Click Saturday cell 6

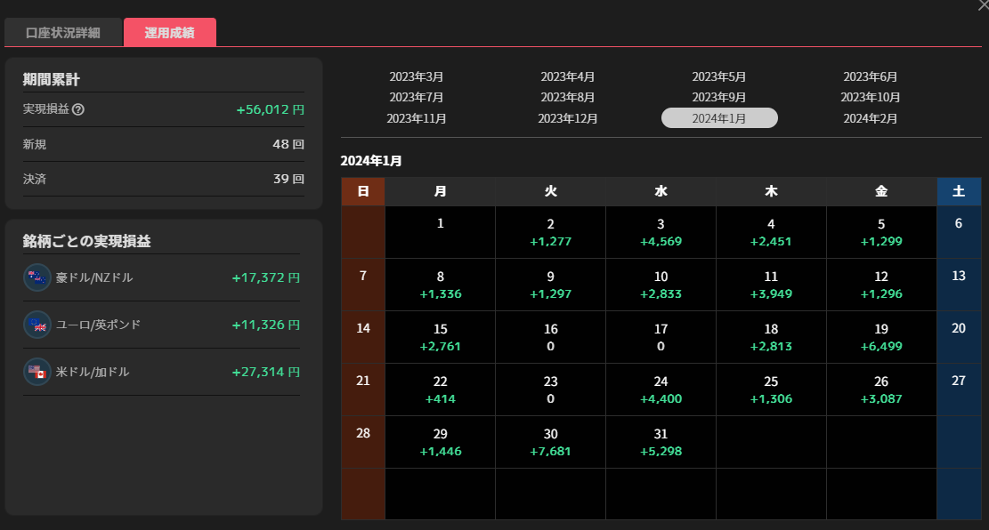959,233
